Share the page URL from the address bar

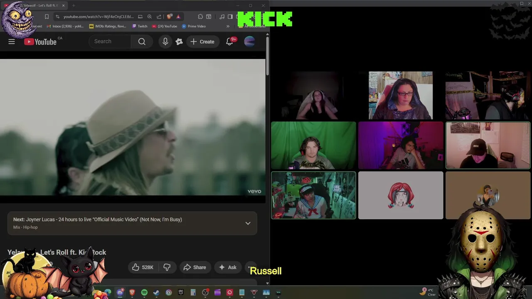[x=159, y=17]
